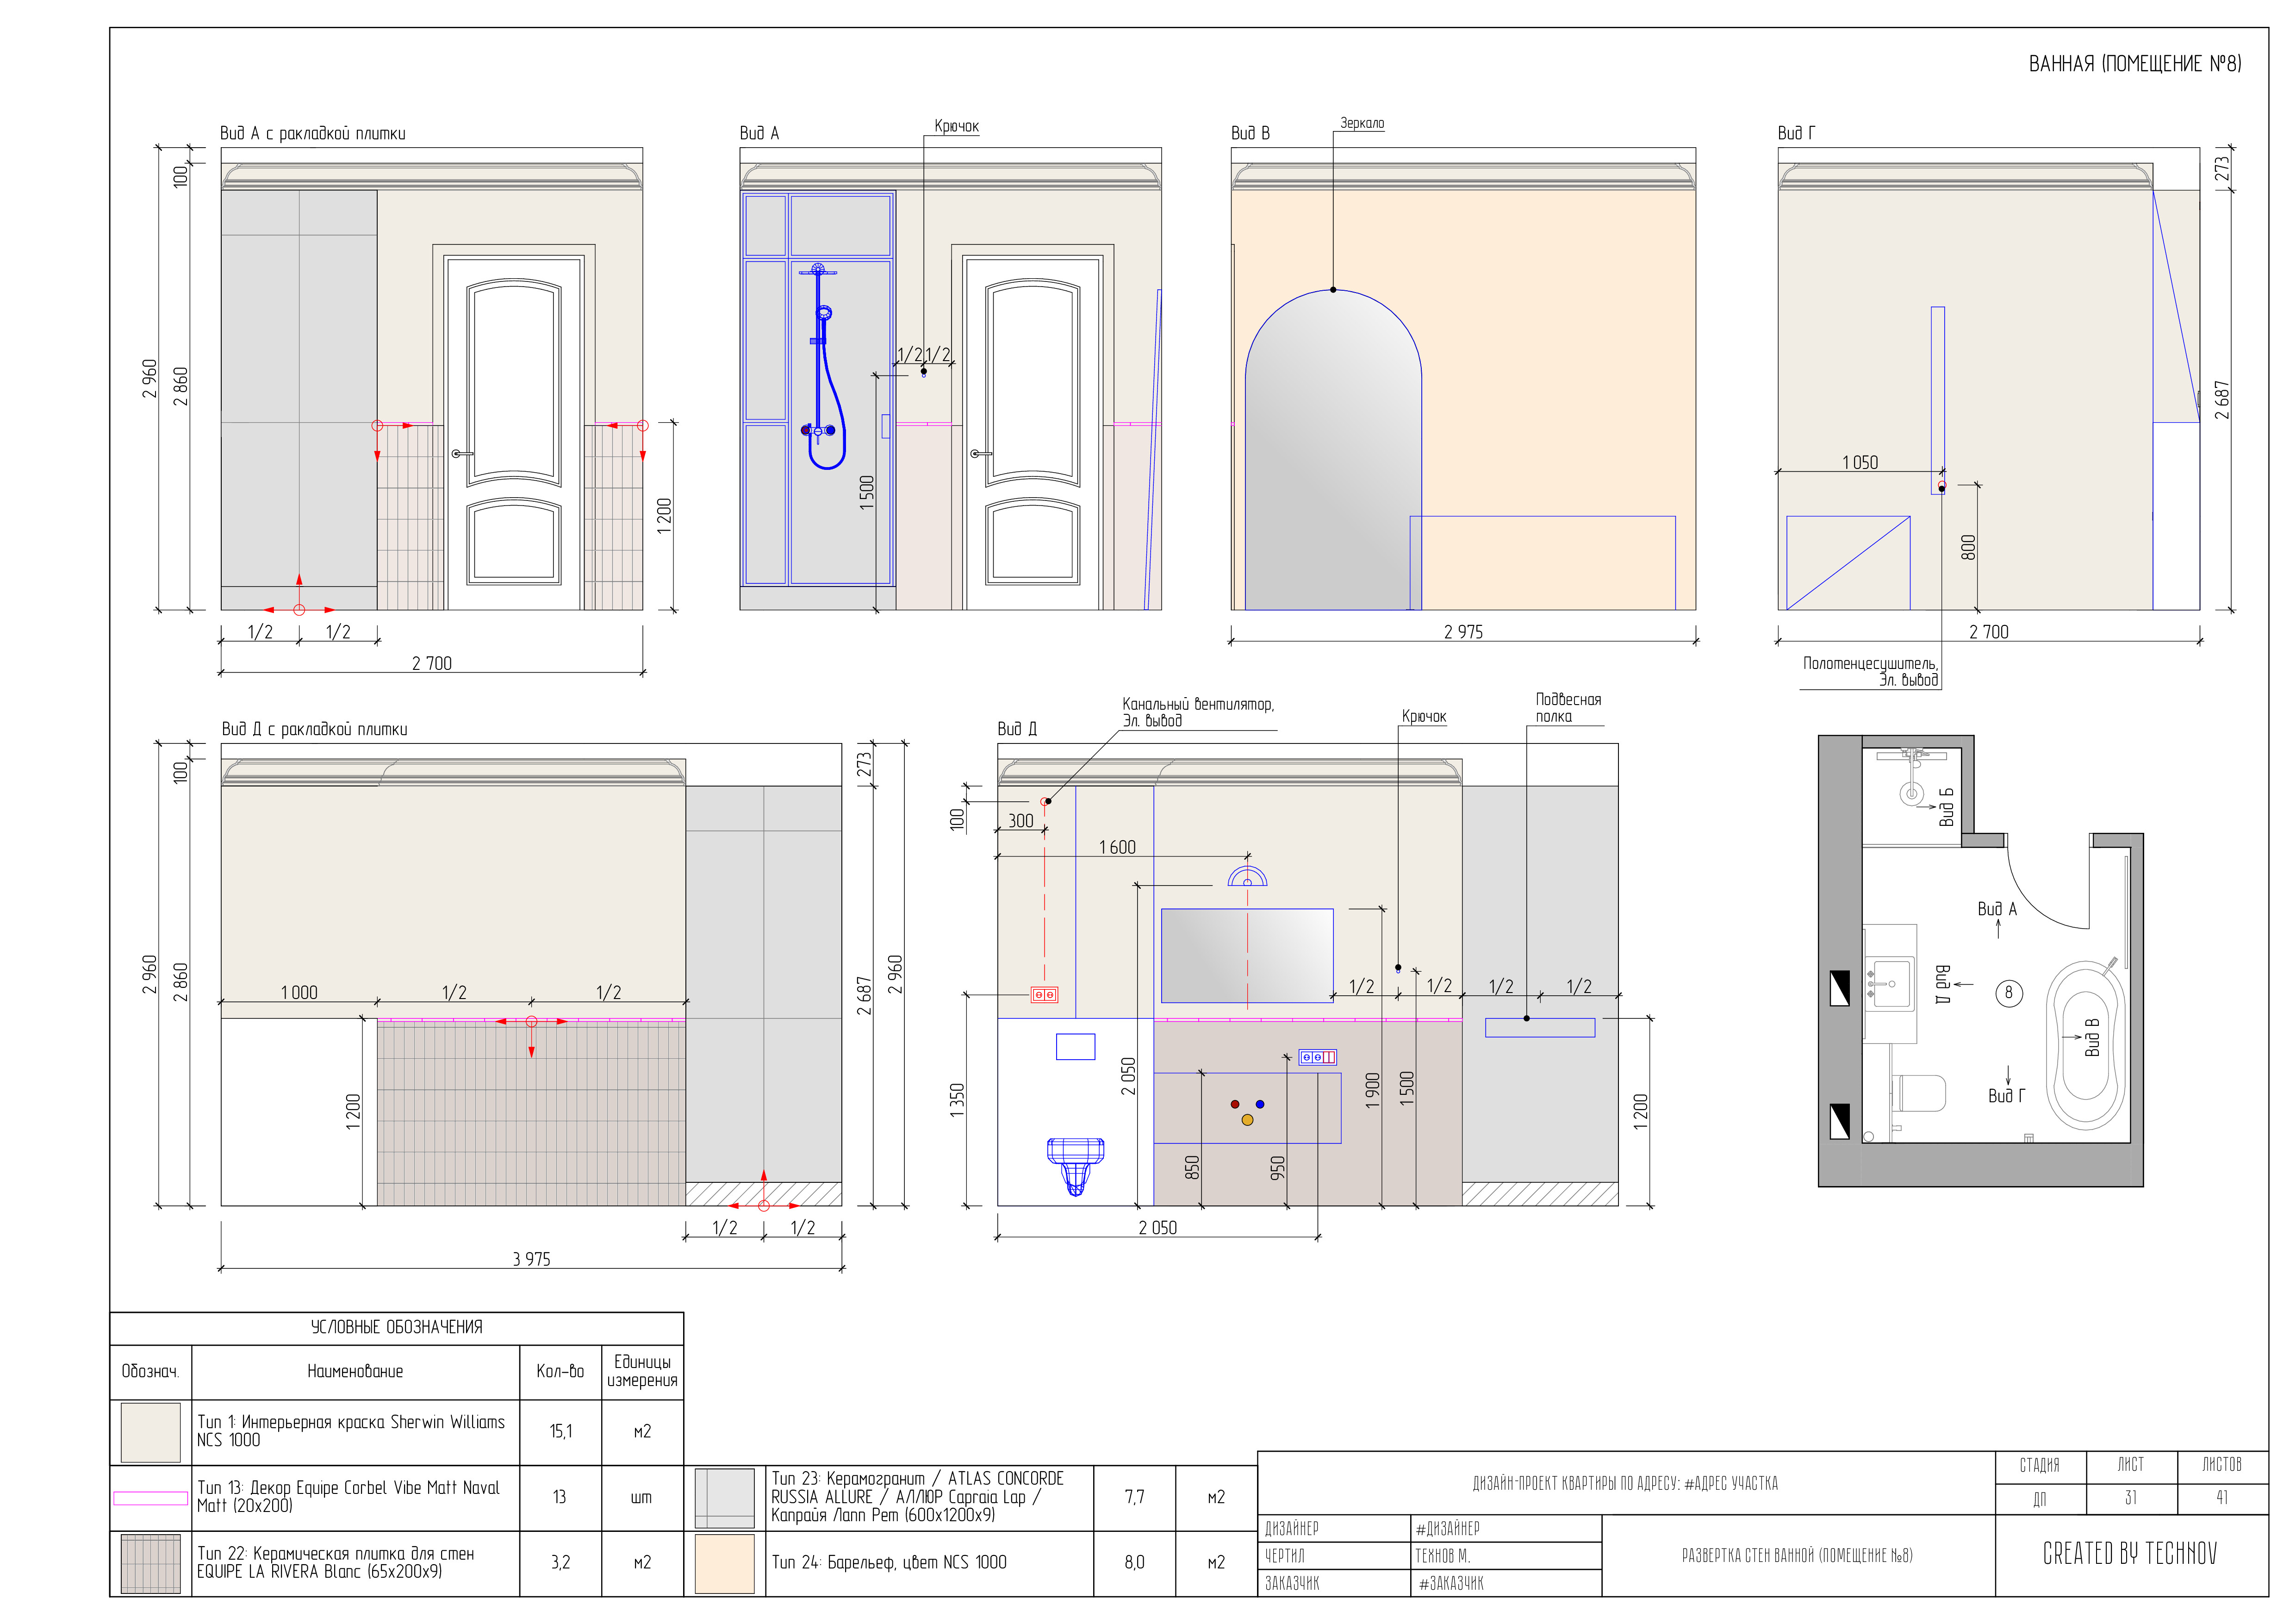Click the red double socket beside the dashed line
Image resolution: width=2296 pixels, height=1624 pixels.
1044,995
